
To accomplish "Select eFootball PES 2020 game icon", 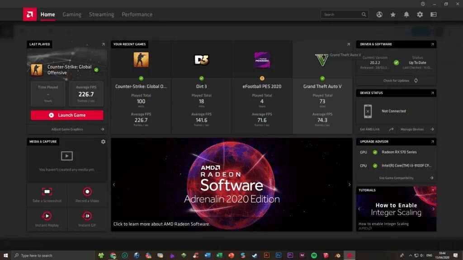I will point(262,60).
